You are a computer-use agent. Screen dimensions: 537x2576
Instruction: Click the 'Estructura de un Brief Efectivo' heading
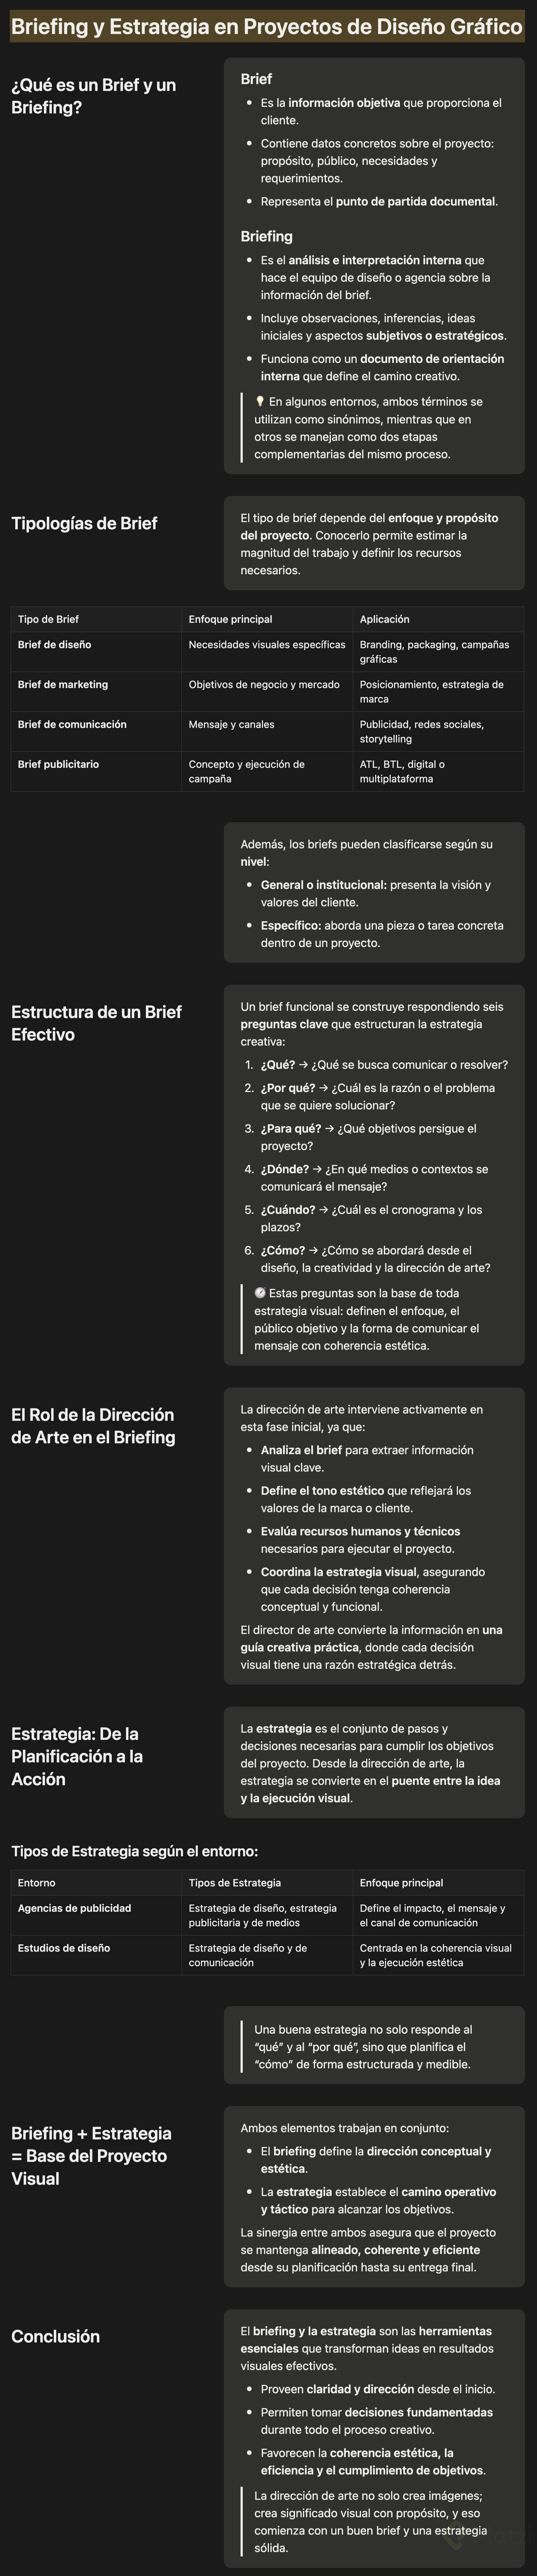[96, 1023]
